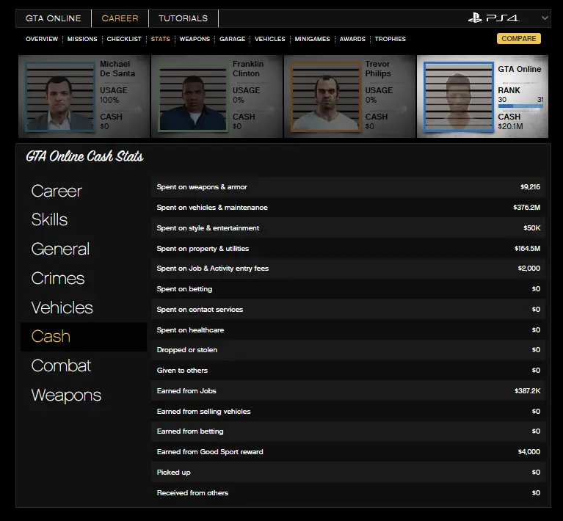Open the Weapons link in the sub-navigation
Screen dimensions: 563x521
195,39
